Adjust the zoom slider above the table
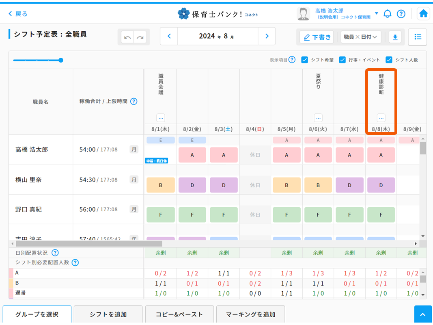The width and height of the screenshot is (433, 325). tap(61, 60)
